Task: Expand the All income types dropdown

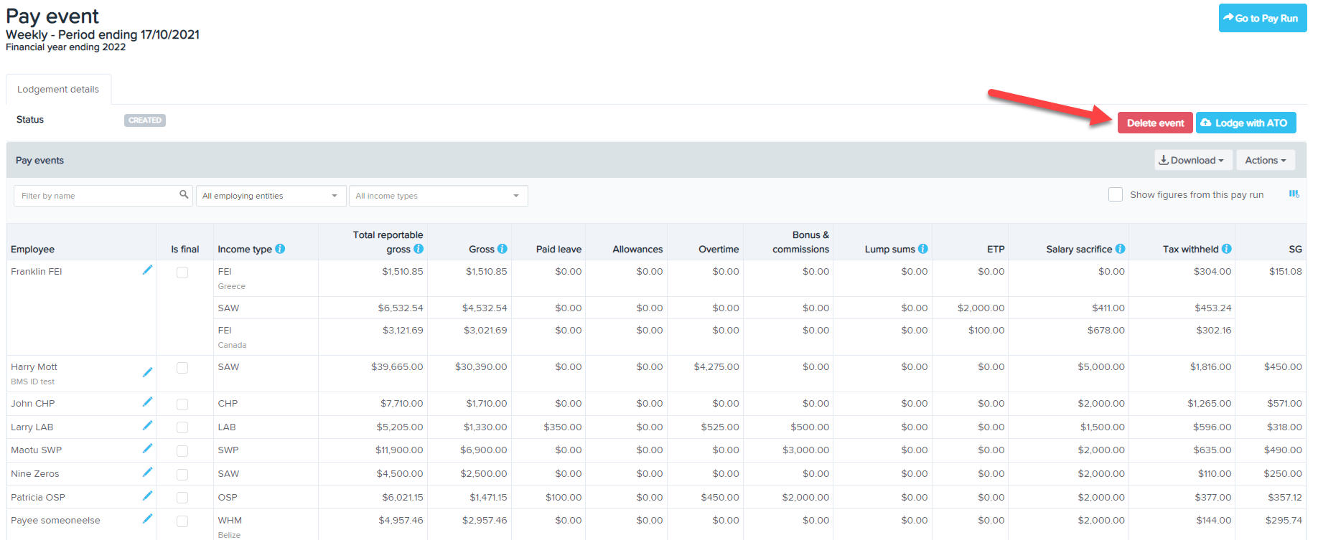Action: coord(438,196)
